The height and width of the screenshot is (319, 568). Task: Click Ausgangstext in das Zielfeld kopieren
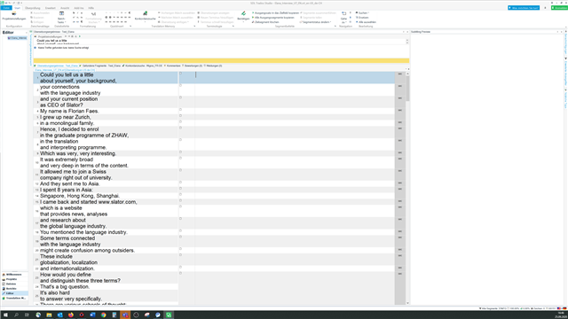point(276,12)
